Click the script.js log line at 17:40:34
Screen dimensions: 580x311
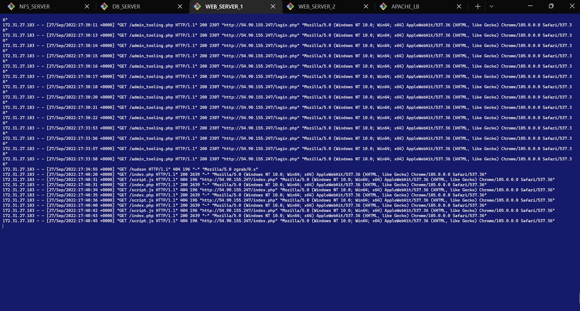[x=279, y=190]
